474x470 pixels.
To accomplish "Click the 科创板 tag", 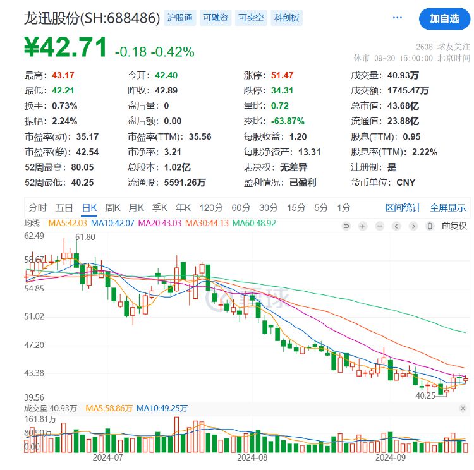I will pos(286,18).
